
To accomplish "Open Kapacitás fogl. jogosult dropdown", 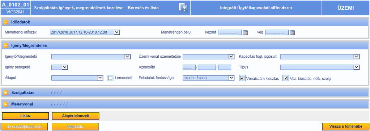I will click(x=320, y=57).
